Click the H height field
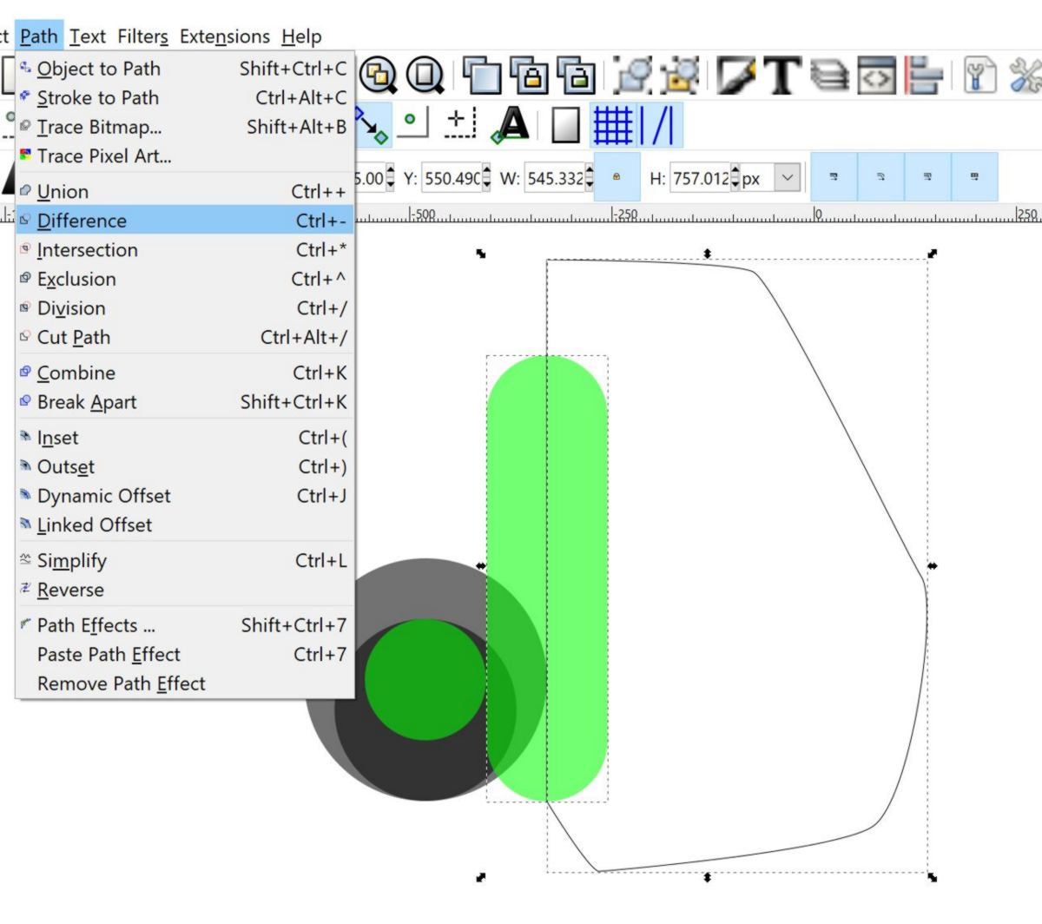 [700, 178]
